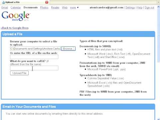Open the Web link
Image resolution: width=160 pixels, height=120 pixels.
coord(65,8)
